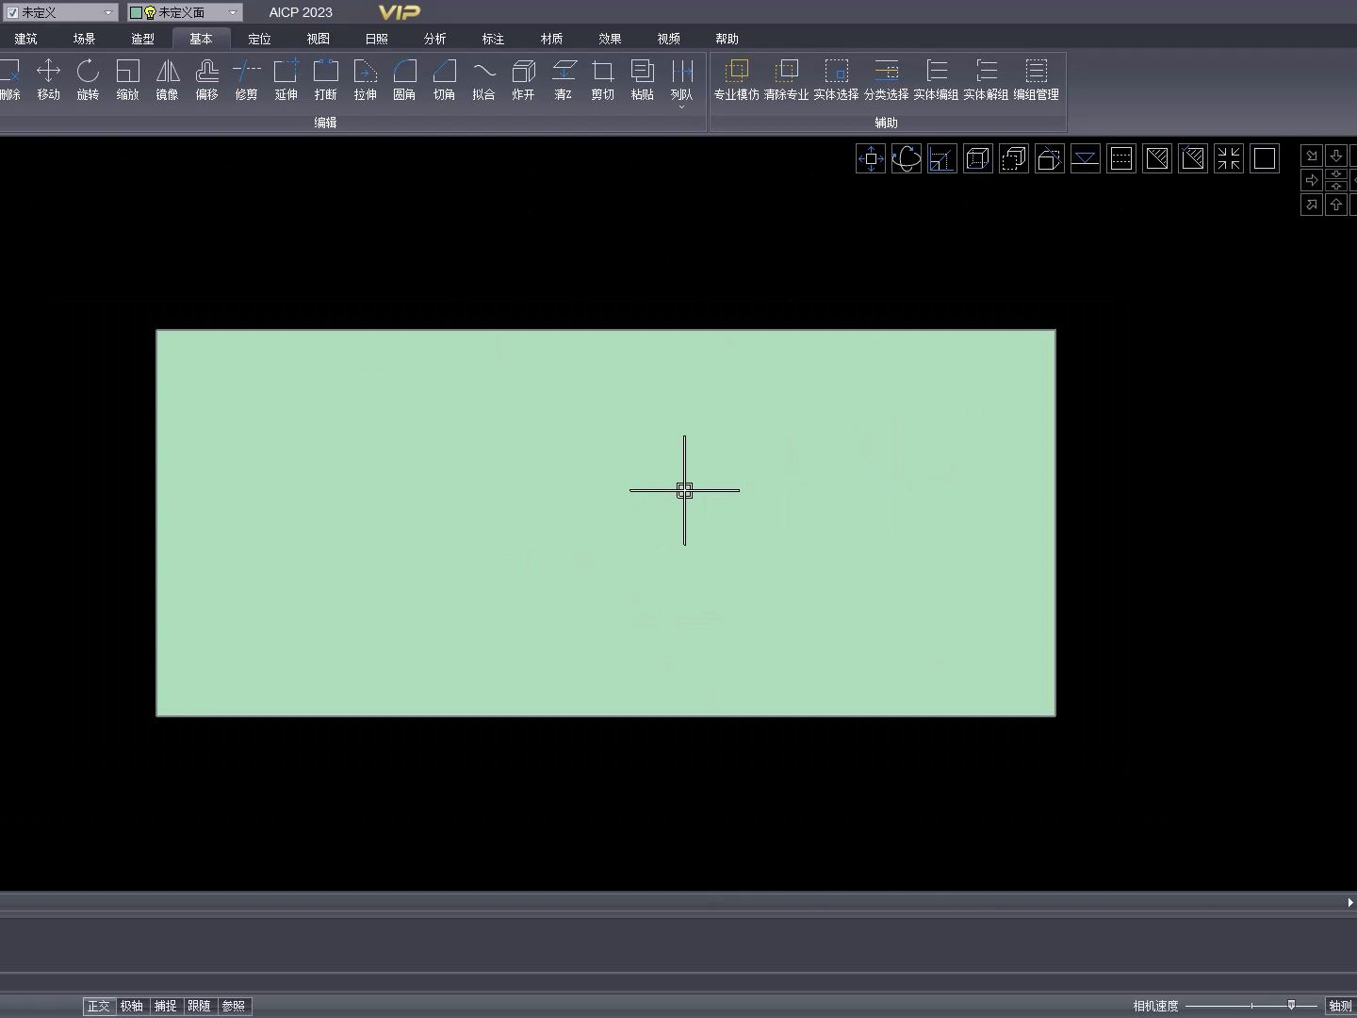The width and height of the screenshot is (1357, 1018).
Task: Select the 偏移 (Offset) tool
Action: (206, 80)
